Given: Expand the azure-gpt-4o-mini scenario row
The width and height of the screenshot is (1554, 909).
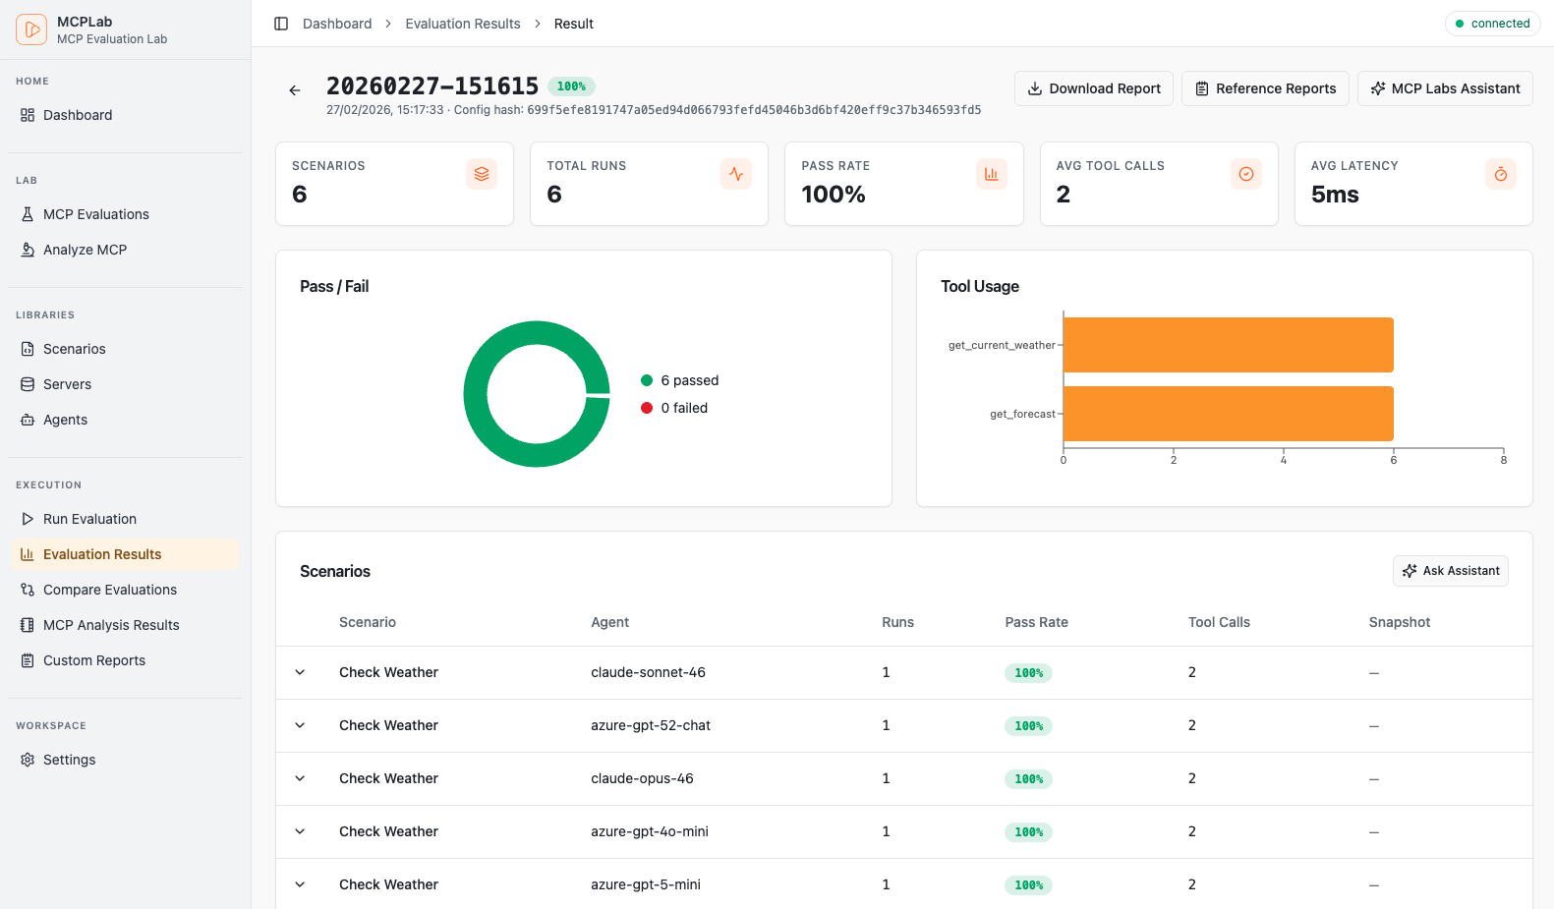Looking at the screenshot, I should pyautogui.click(x=300, y=831).
